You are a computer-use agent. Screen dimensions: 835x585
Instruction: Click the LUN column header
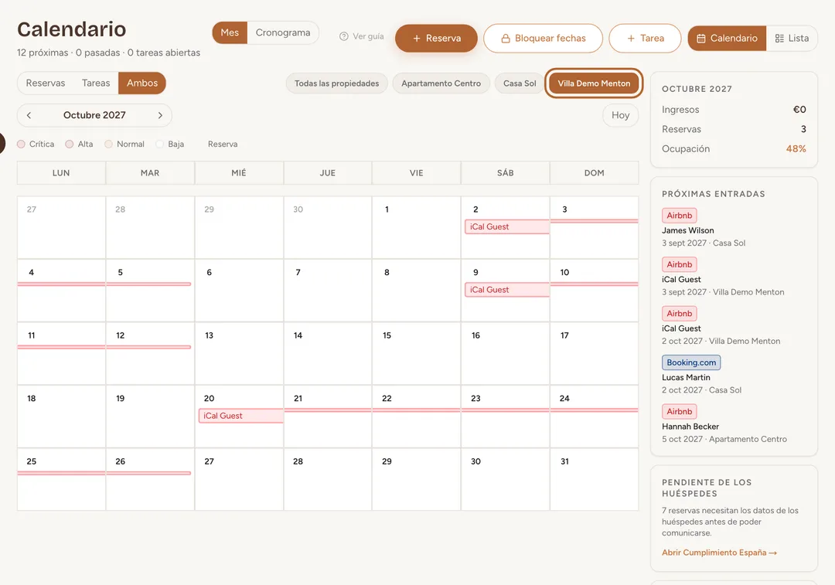(x=61, y=173)
